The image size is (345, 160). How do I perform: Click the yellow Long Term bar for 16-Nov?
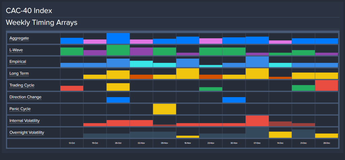(x=188, y=74)
